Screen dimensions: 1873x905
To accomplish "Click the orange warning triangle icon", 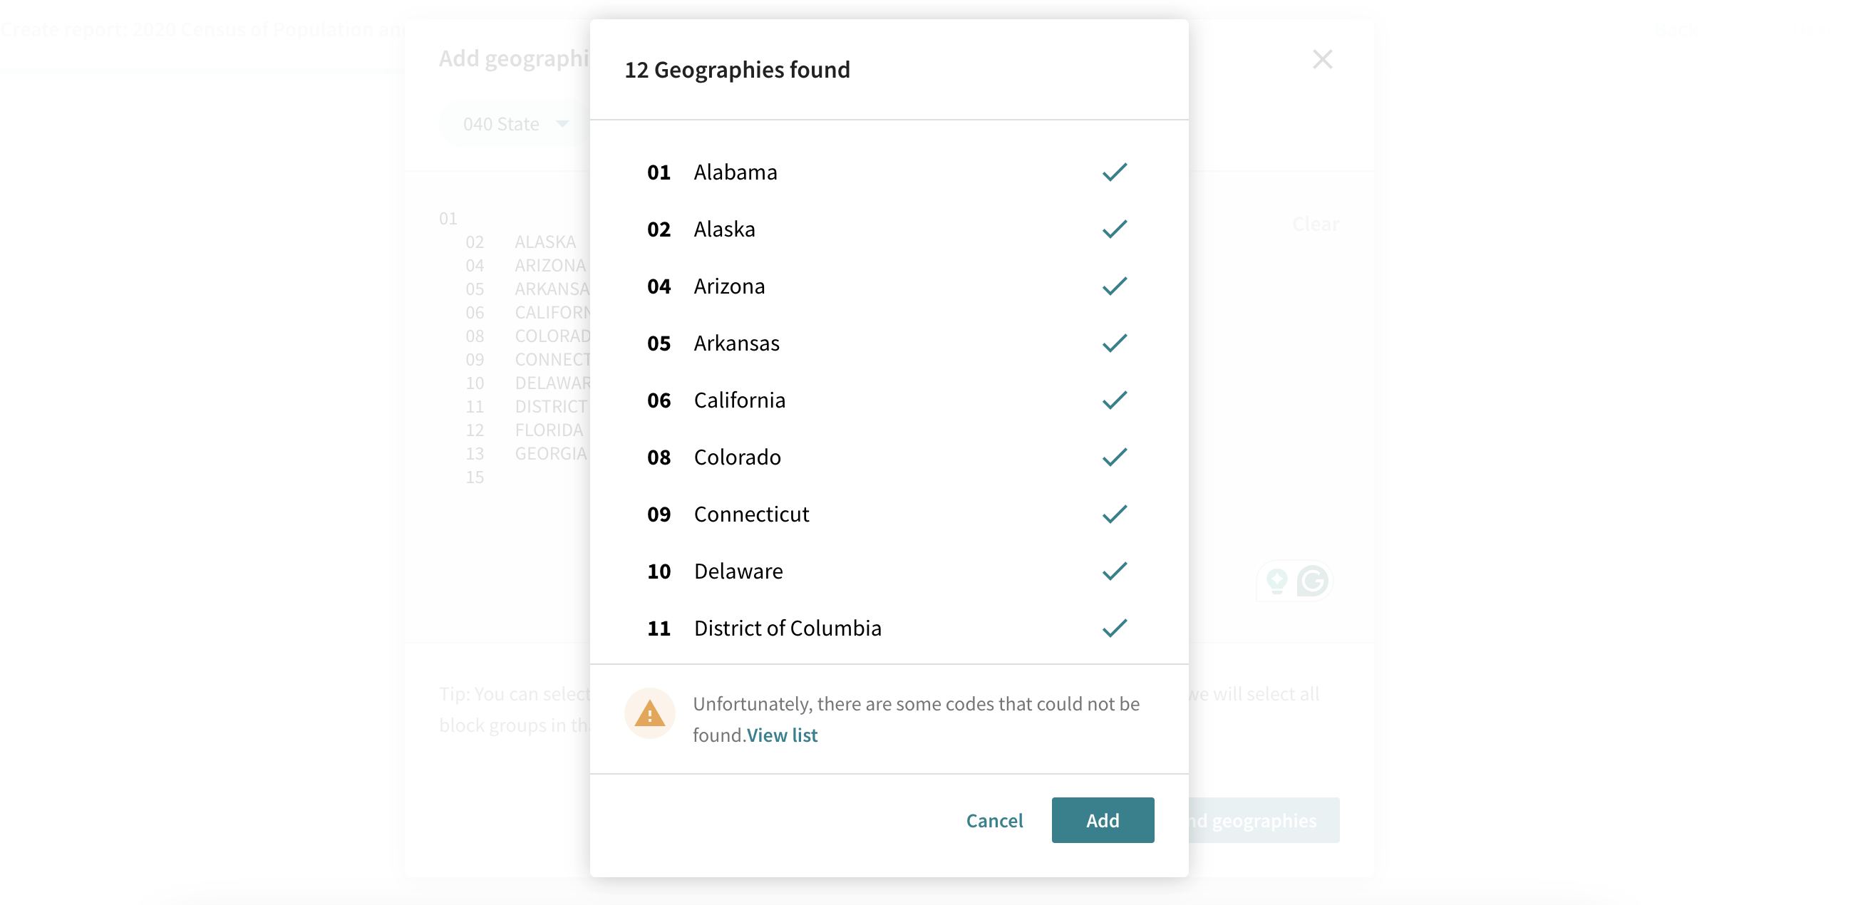I will (x=649, y=714).
